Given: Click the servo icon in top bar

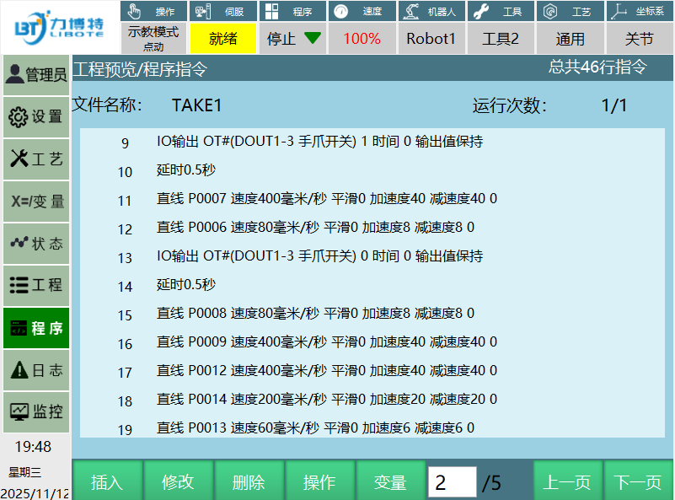Looking at the screenshot, I should [203, 12].
